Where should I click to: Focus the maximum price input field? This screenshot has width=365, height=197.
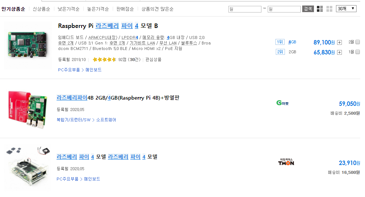pos(284,9)
